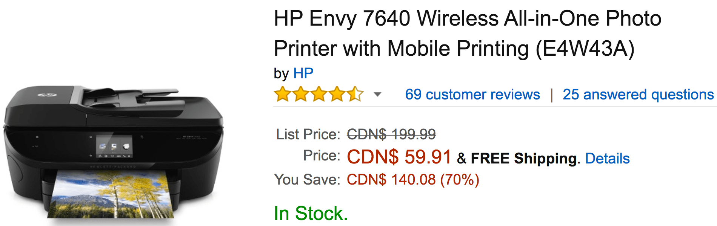Click the half-filled fifth rating star
Viewport: 717px width, 226px height.
click(x=355, y=94)
